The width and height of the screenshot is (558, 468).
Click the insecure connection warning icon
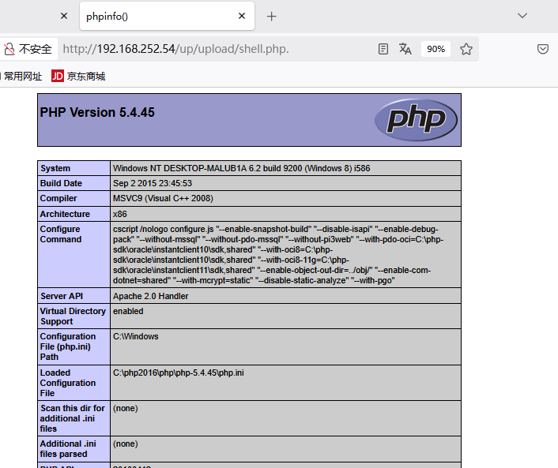(9, 49)
